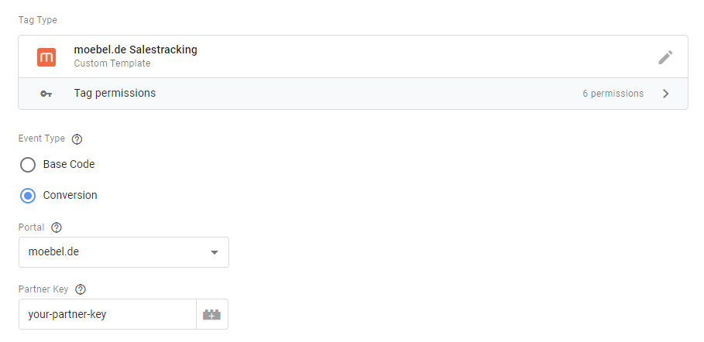Screen dimensions: 704x342
Task: Insert variable using the brick icon
Action: click(x=212, y=314)
